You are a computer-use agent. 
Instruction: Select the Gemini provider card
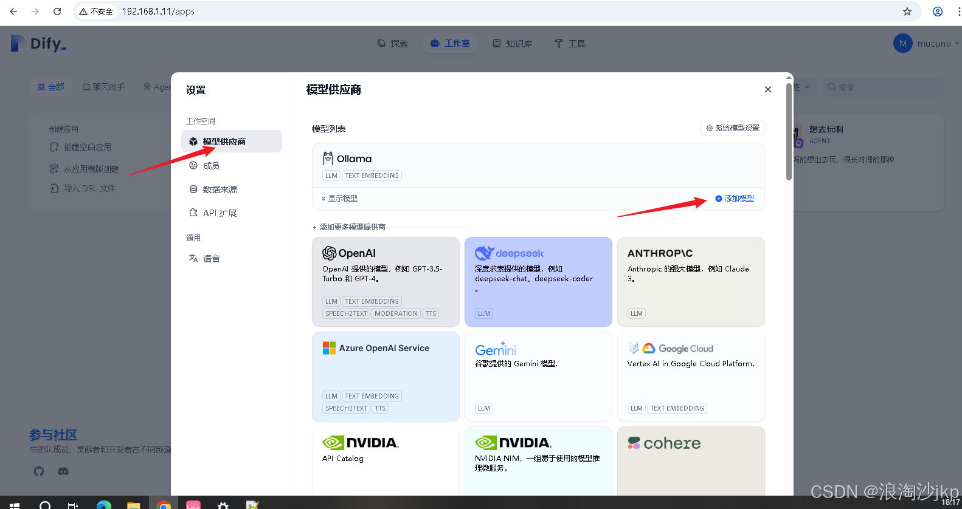538,377
